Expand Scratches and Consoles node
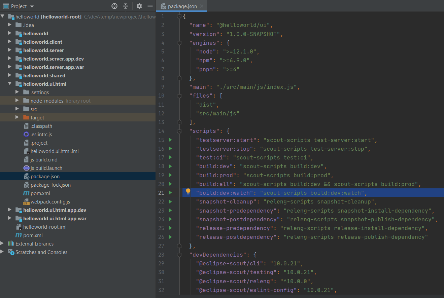Viewport: 444px width, 298px height. pos(3,252)
